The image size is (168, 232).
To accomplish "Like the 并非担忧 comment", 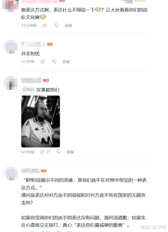I will [x=43, y=61].
